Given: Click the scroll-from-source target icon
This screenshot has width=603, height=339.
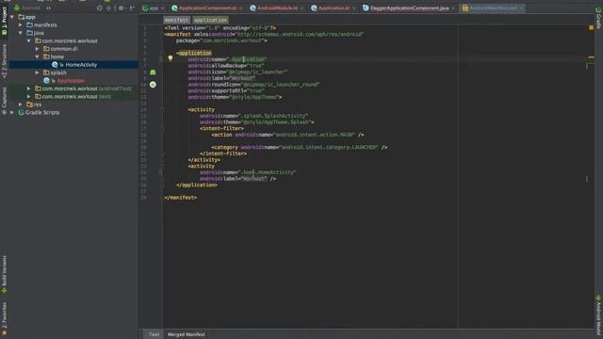Looking at the screenshot, I should click(100, 8).
